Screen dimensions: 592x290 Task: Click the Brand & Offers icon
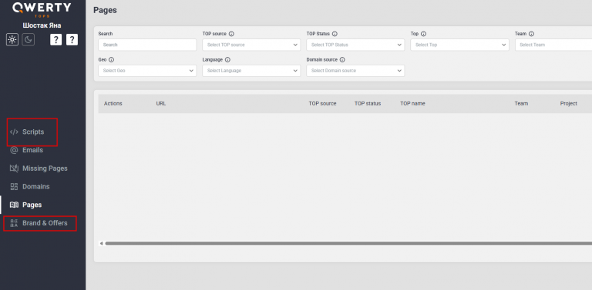coord(14,223)
